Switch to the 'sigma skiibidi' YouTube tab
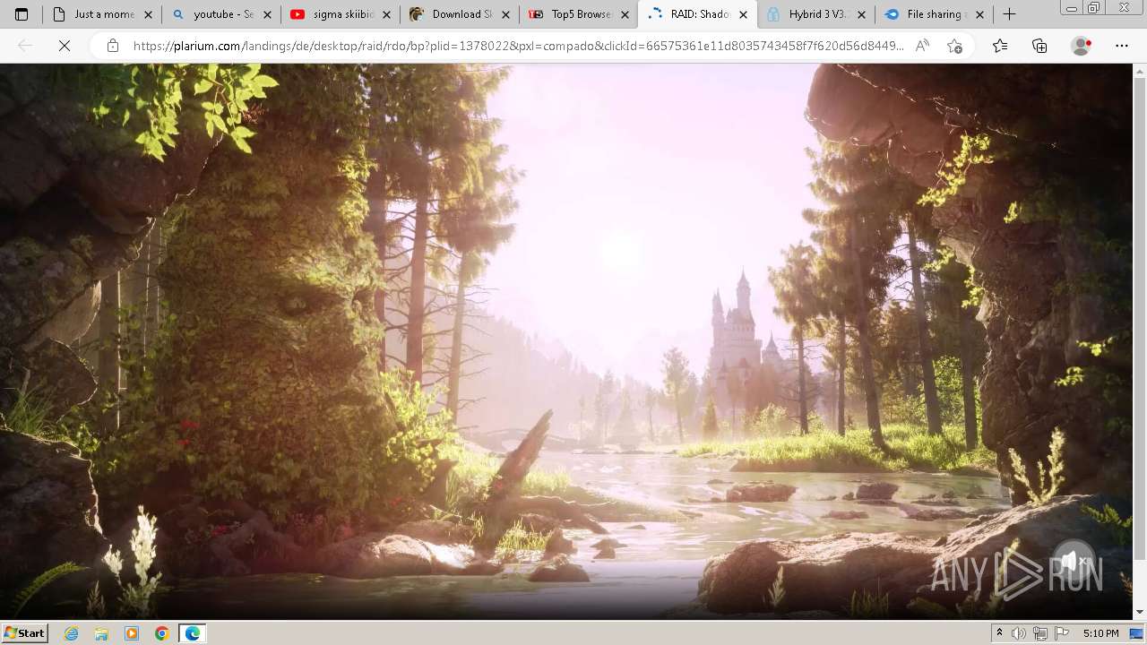This screenshot has height=645, width=1147. 340,14
